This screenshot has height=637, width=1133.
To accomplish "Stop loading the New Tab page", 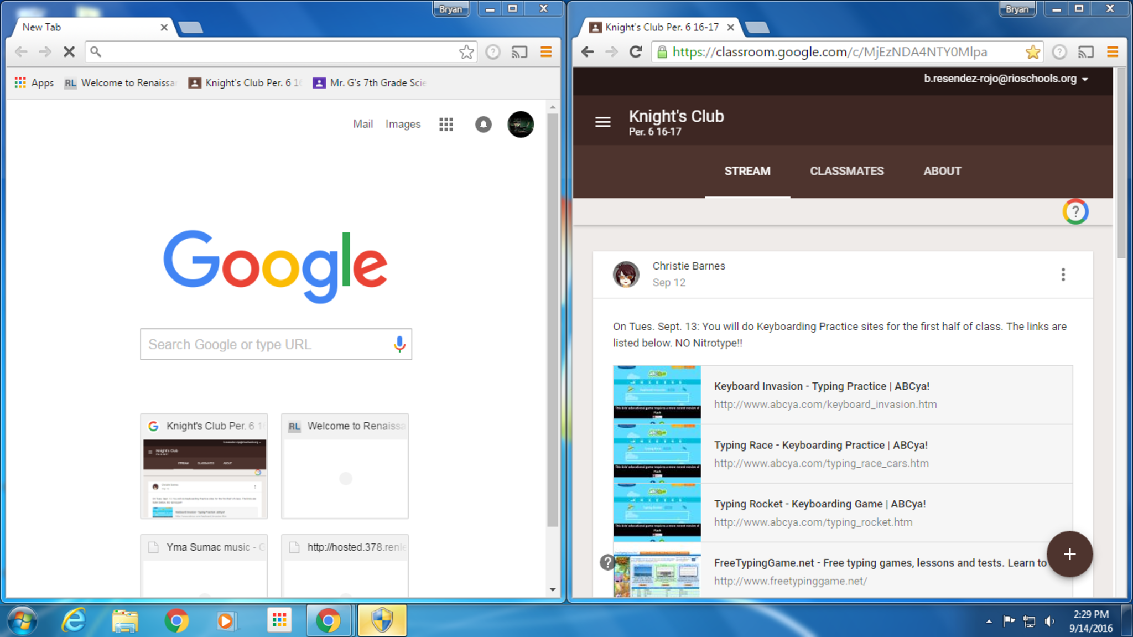I will 69,52.
